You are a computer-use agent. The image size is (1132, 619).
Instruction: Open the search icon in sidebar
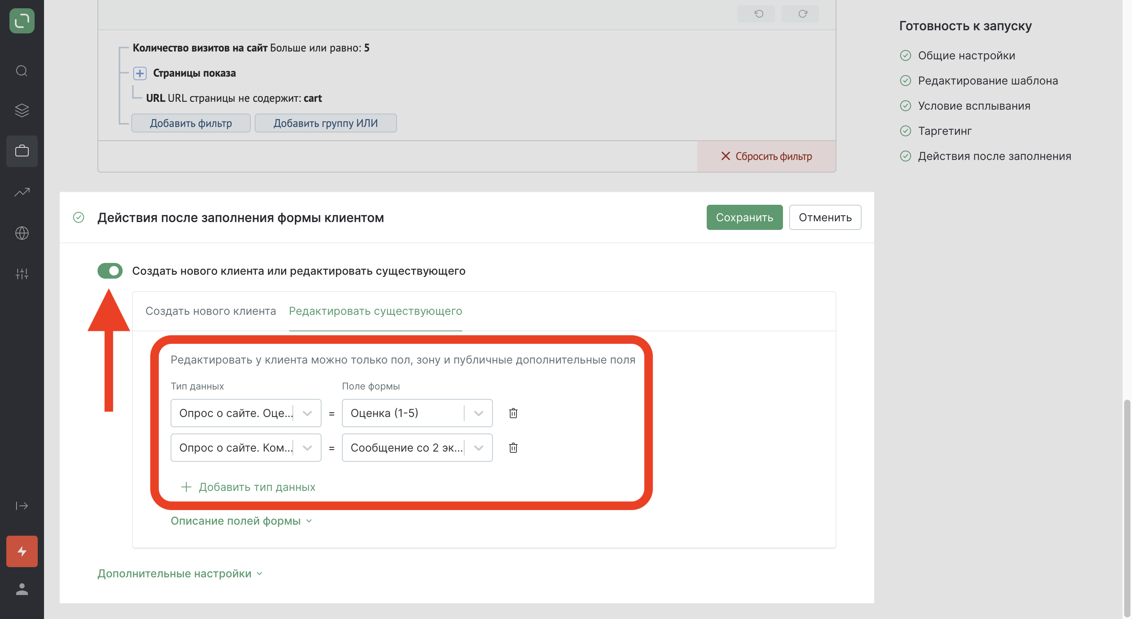(22, 71)
